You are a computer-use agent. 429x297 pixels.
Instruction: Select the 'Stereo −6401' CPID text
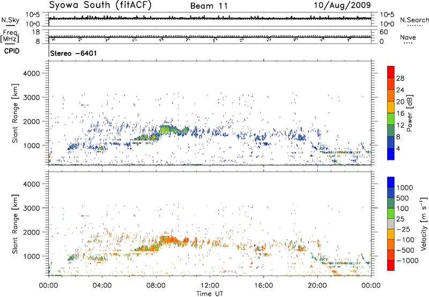[x=73, y=53]
